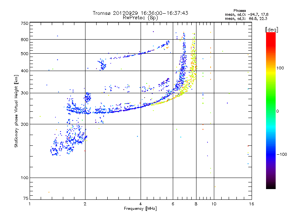The width and height of the screenshot is (296, 222).
Task: Click the x-axis label '8'
Action: click(x=196, y=204)
